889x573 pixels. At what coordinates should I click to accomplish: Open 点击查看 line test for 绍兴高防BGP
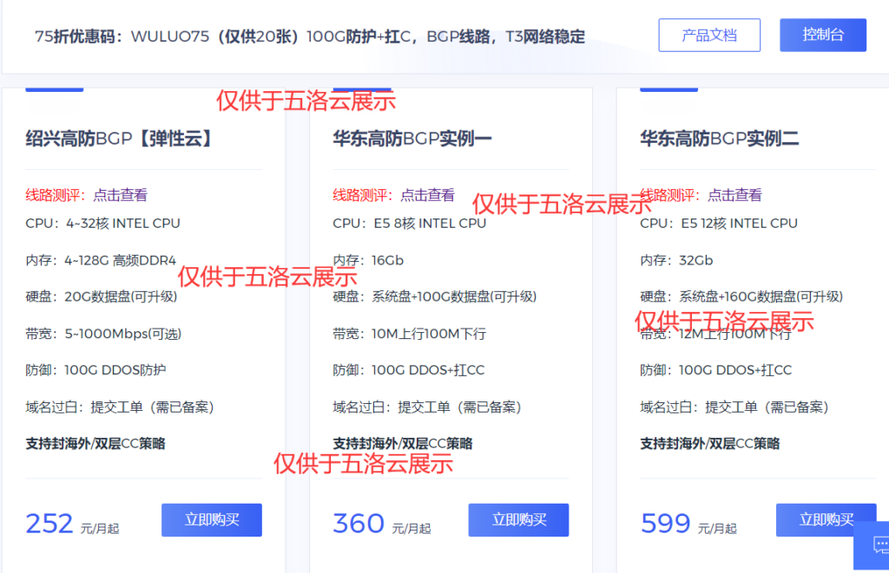pos(121,195)
